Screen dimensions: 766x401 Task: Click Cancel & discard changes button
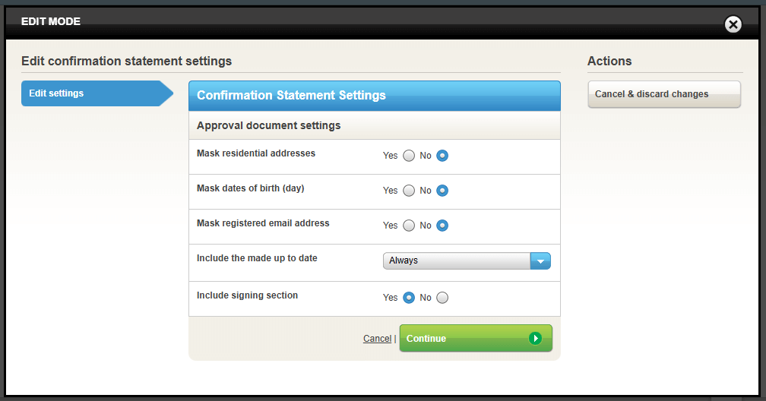(x=663, y=94)
